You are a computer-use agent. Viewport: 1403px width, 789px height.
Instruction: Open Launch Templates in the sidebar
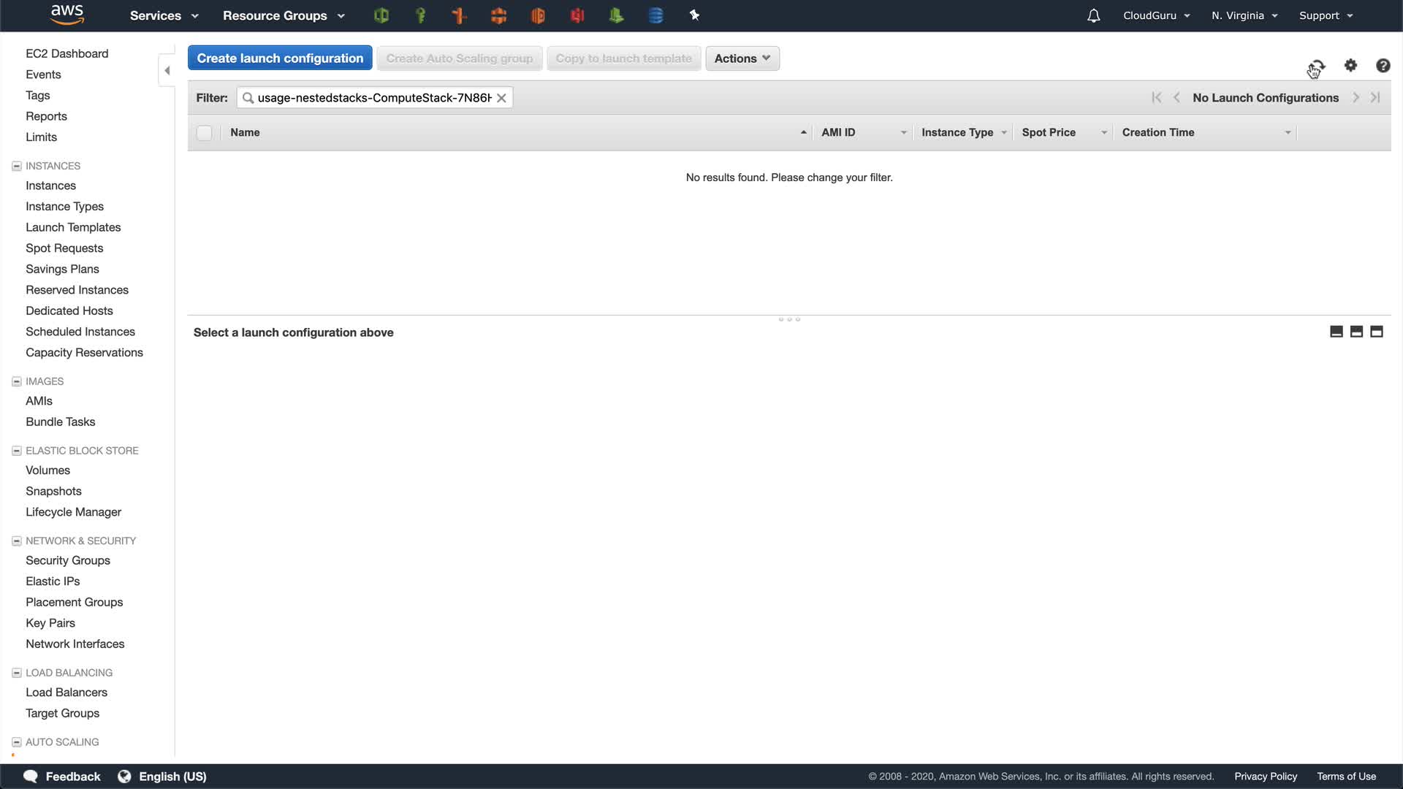(73, 227)
